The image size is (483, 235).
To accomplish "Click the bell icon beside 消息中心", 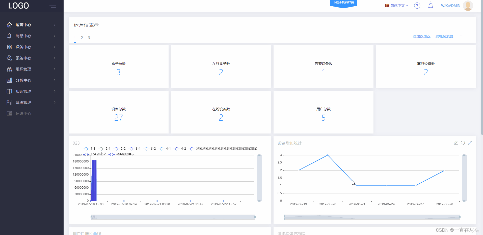I will click(x=9, y=36).
